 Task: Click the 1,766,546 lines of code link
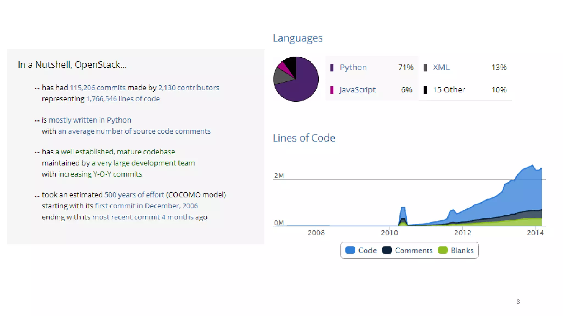[123, 99]
